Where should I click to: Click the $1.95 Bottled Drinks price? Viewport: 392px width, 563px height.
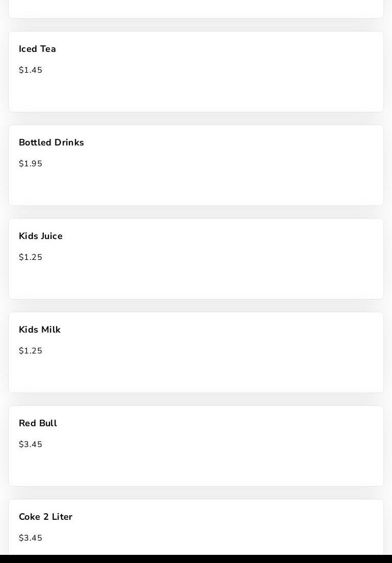(x=31, y=164)
